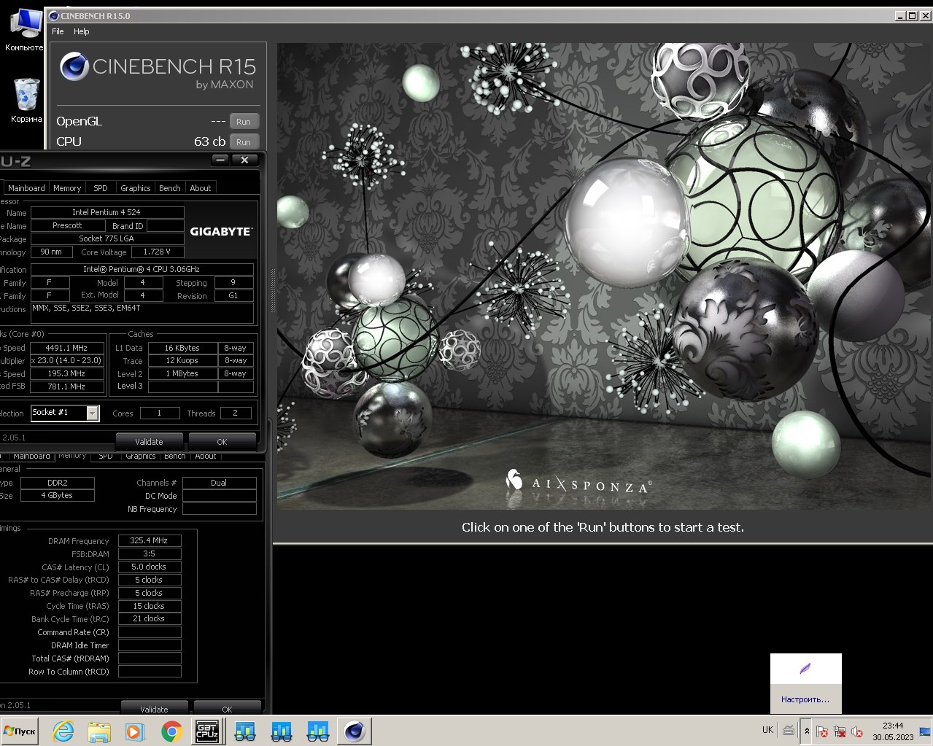Image resolution: width=933 pixels, height=746 pixels.
Task: Switch to the Cinebench taskbar icon
Action: click(355, 731)
